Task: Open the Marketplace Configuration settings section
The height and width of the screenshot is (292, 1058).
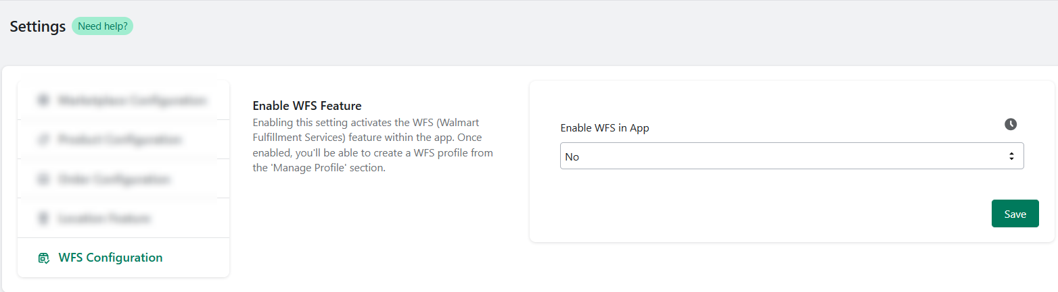Action: pos(123,100)
